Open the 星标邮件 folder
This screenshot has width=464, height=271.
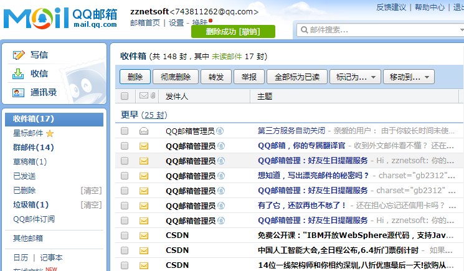tap(28, 133)
